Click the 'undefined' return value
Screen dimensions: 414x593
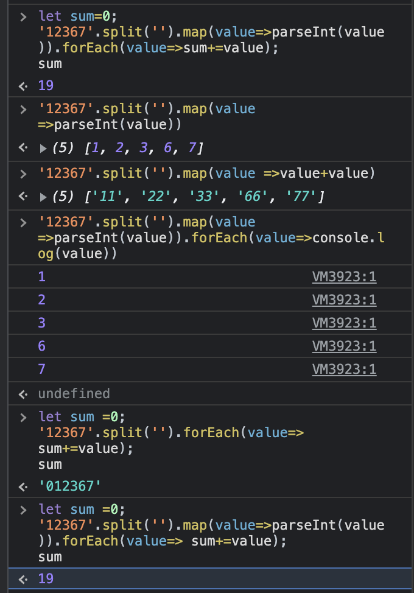(x=74, y=394)
